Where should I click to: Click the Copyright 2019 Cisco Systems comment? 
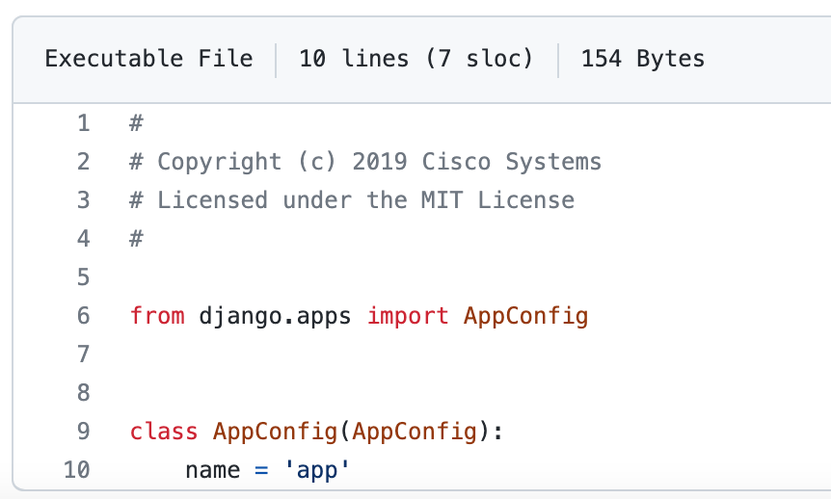(x=365, y=162)
